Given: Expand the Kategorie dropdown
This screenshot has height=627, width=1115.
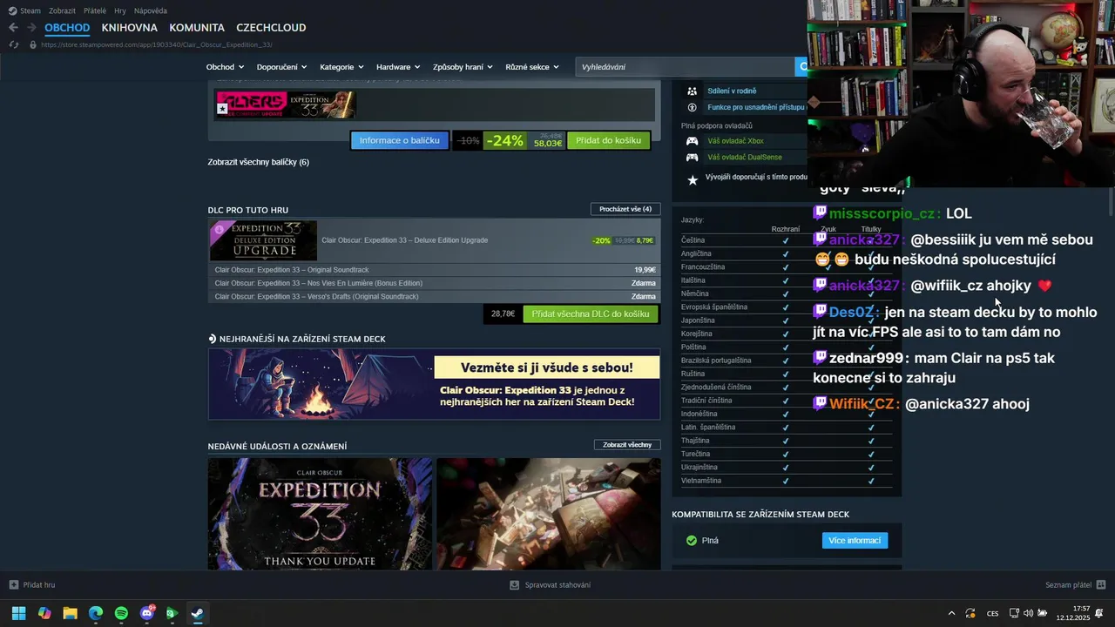Looking at the screenshot, I should [341, 67].
